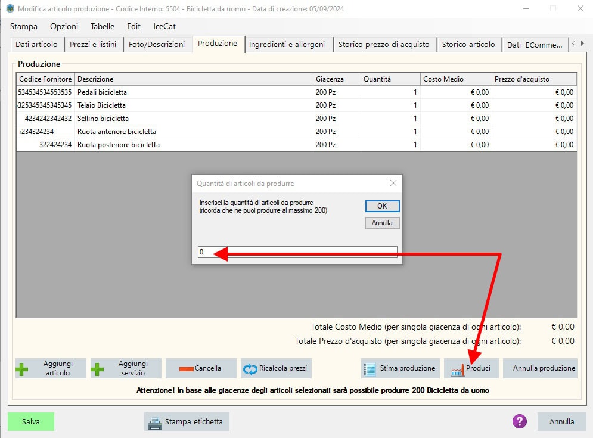Click supplier code 325345345345345
Image resolution: width=593 pixels, height=438 pixels.
[x=45, y=105]
